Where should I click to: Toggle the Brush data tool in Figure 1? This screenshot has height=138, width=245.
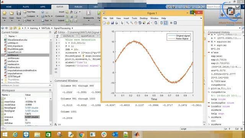click(148, 23)
